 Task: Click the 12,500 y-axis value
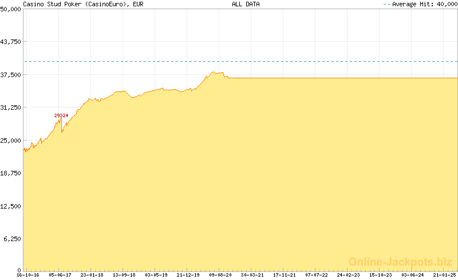tap(11, 206)
